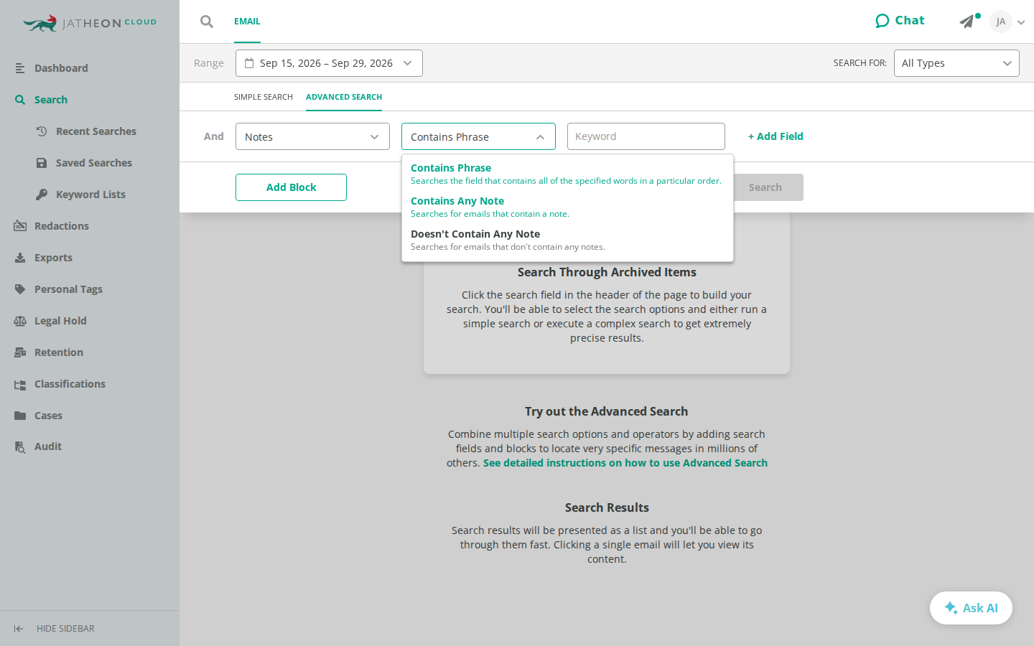Click the Recent Searches history icon
The height and width of the screenshot is (646, 1034).
click(42, 131)
